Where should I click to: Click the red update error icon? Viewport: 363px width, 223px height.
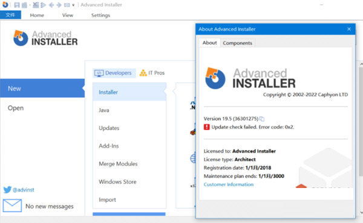tap(206, 127)
